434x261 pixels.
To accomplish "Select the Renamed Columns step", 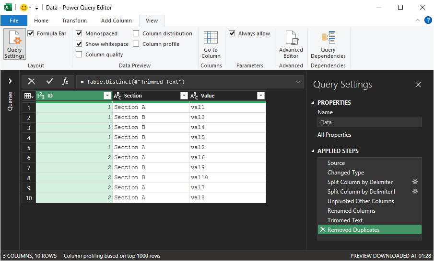I will pyautogui.click(x=370, y=210).
